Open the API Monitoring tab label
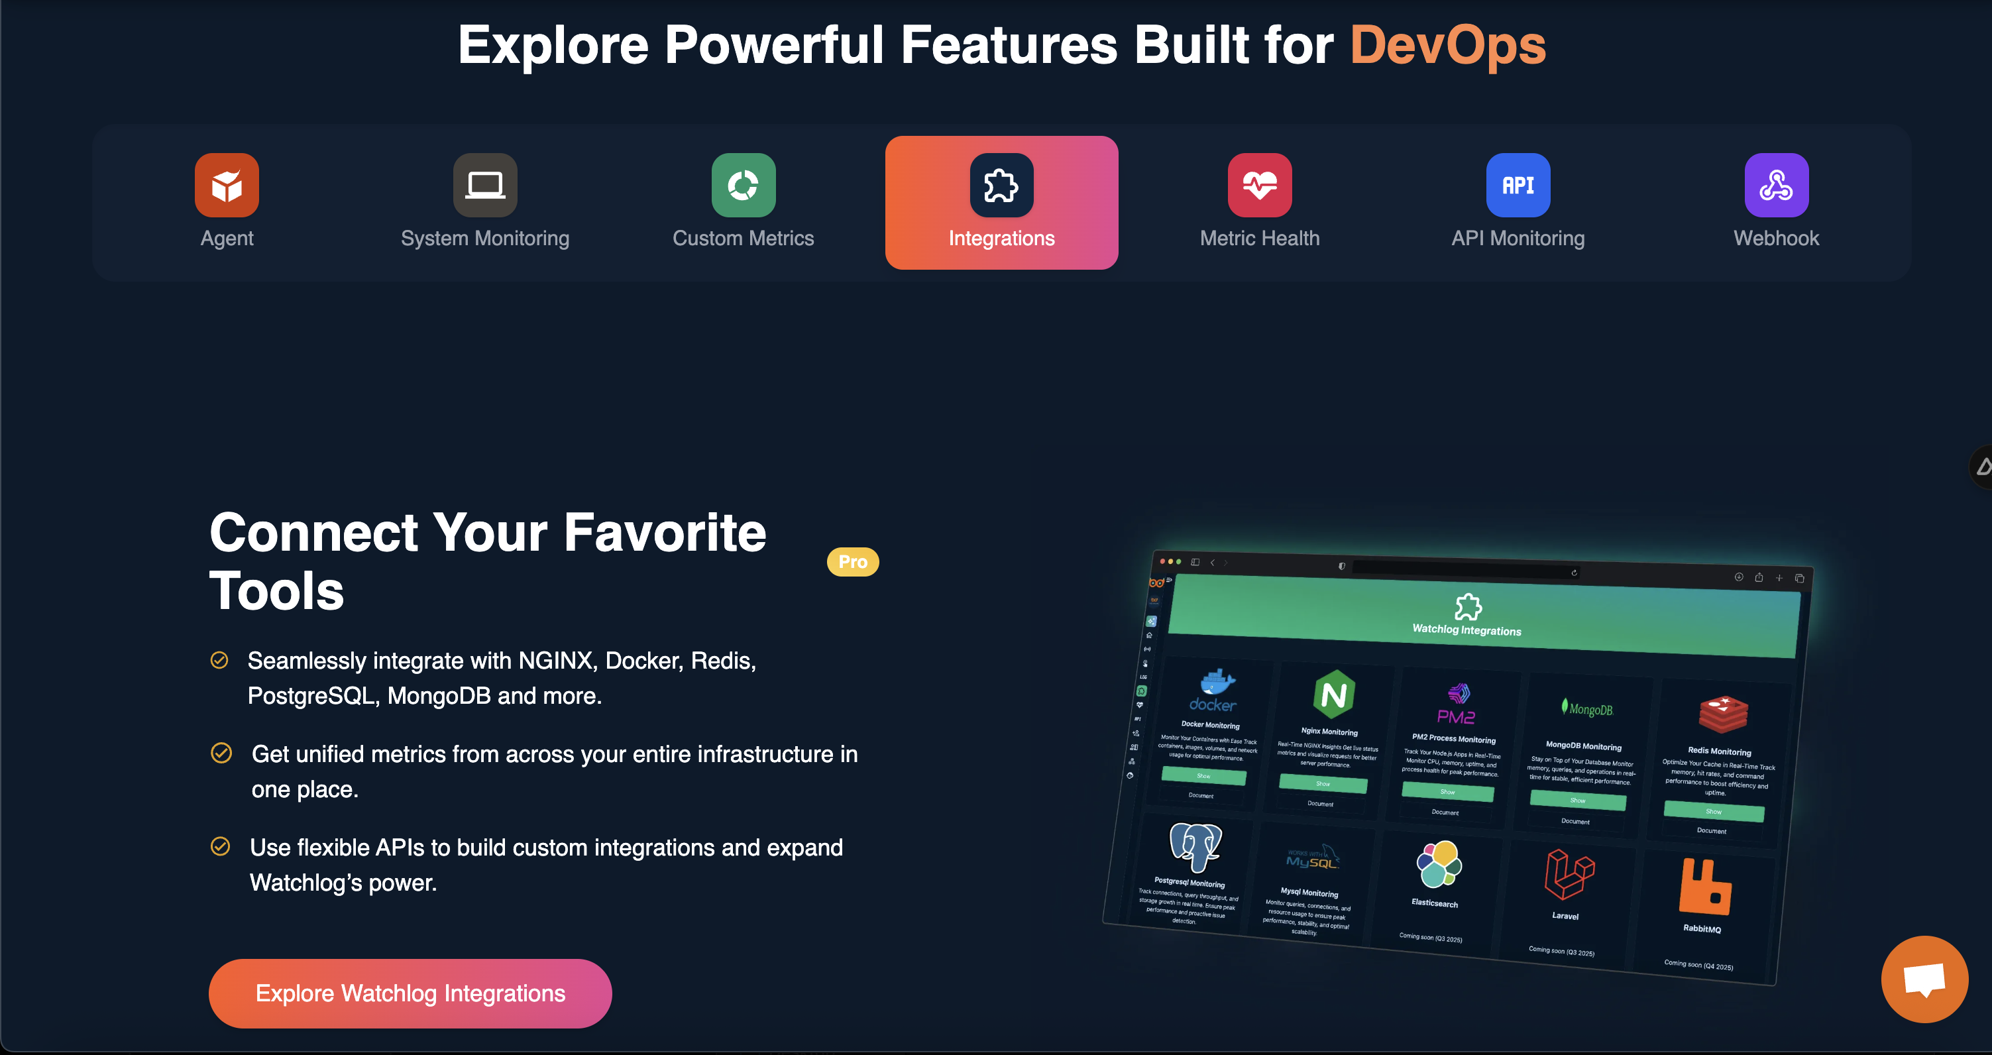Viewport: 1992px width, 1055px height. [1518, 238]
